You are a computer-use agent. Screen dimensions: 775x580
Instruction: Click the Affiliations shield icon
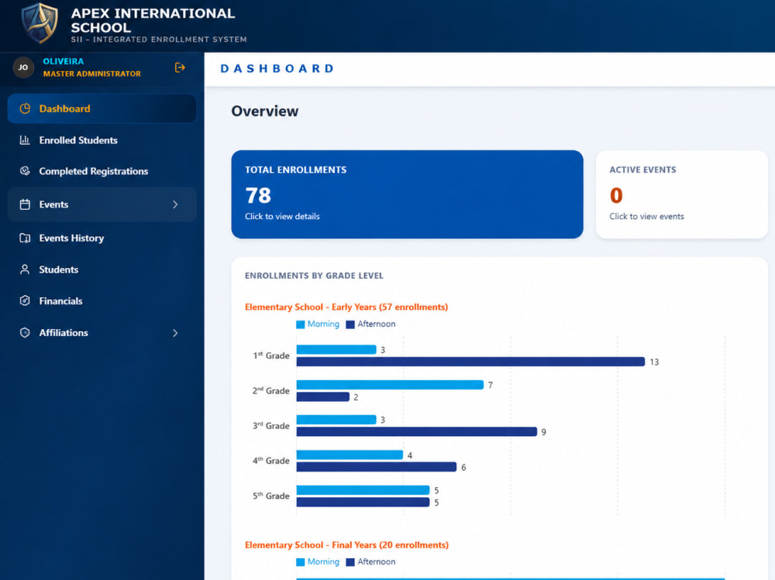[25, 333]
